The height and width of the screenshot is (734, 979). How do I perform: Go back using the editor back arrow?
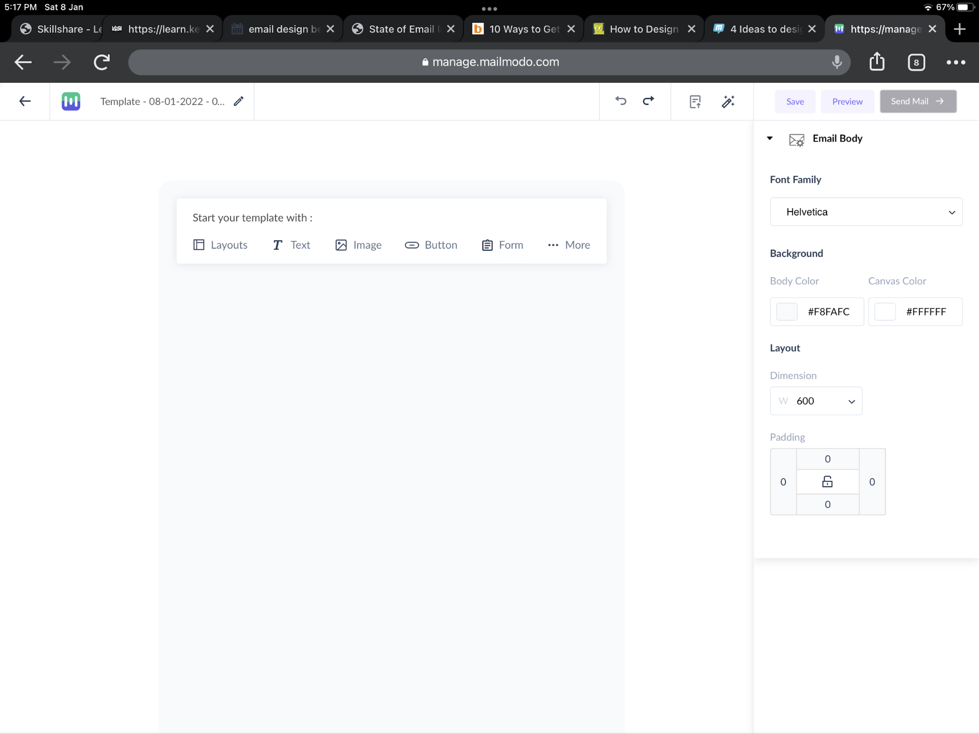click(24, 101)
